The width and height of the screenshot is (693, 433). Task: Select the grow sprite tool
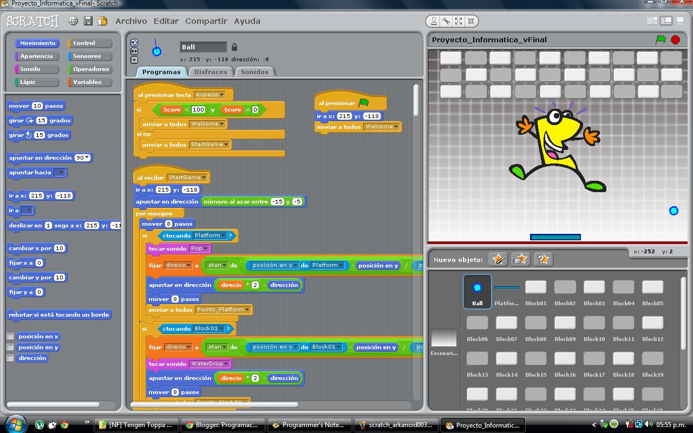coord(459,22)
